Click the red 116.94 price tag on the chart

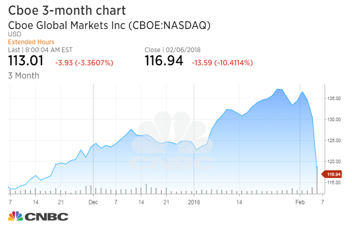click(333, 174)
